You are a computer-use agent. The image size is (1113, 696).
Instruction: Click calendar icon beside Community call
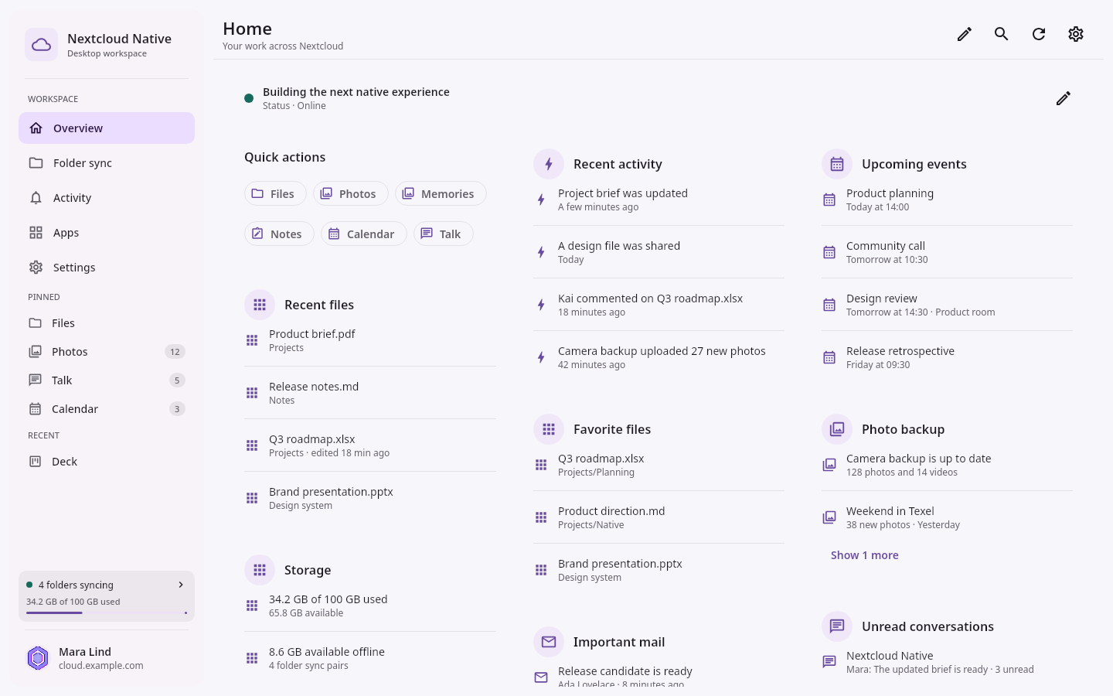(829, 252)
